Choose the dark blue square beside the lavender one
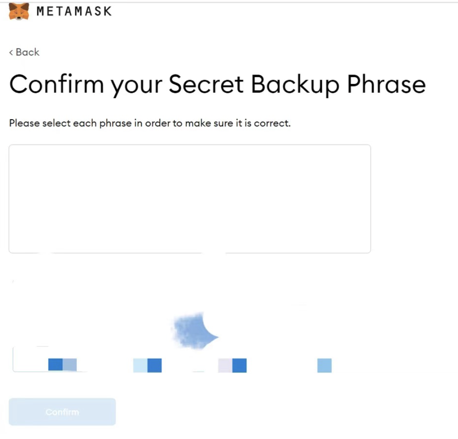The image size is (458, 439). 240,366
